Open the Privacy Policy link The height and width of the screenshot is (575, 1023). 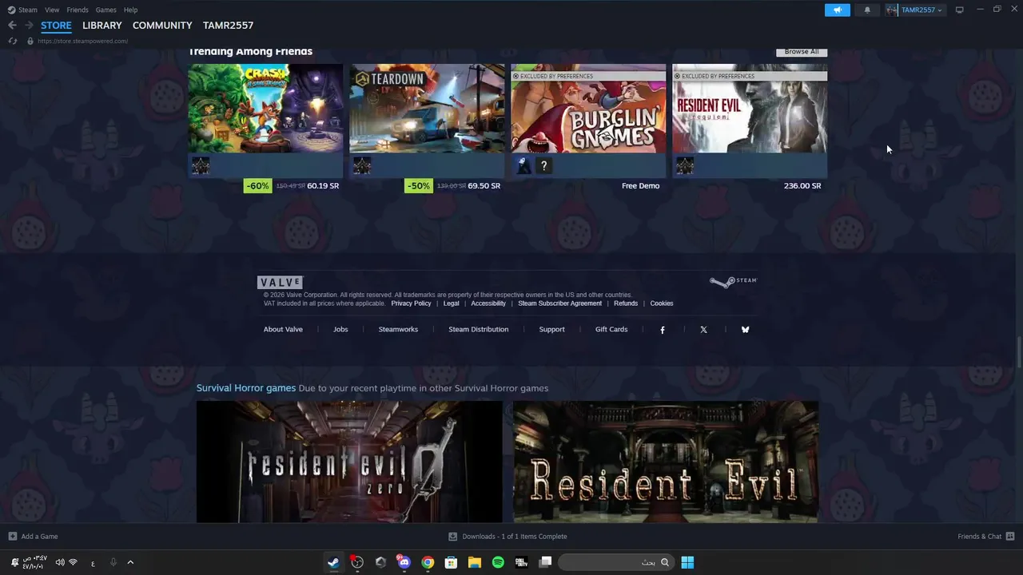(x=411, y=303)
